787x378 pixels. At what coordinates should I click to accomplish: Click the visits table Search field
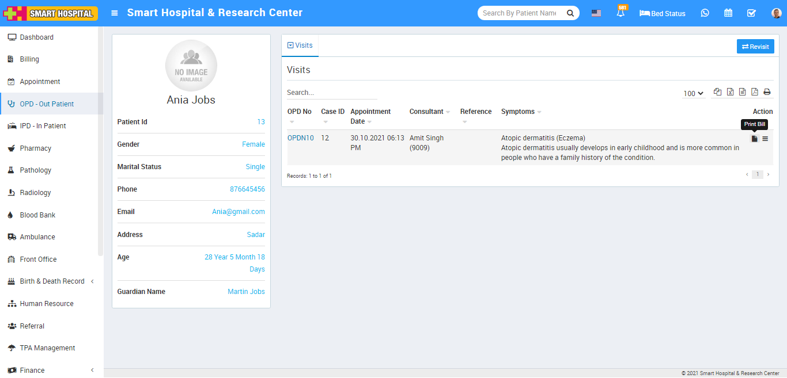[331, 93]
